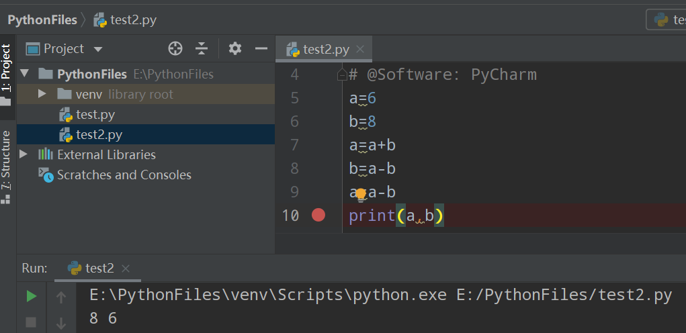Select Scratches and Consoles item

(x=146, y=175)
